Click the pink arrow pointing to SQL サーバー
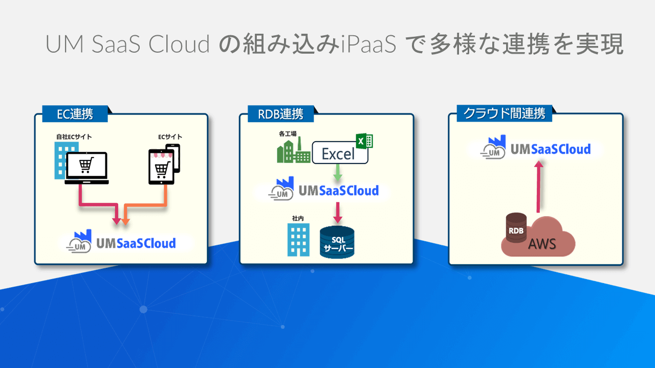The width and height of the screenshot is (655, 368). pos(338,212)
